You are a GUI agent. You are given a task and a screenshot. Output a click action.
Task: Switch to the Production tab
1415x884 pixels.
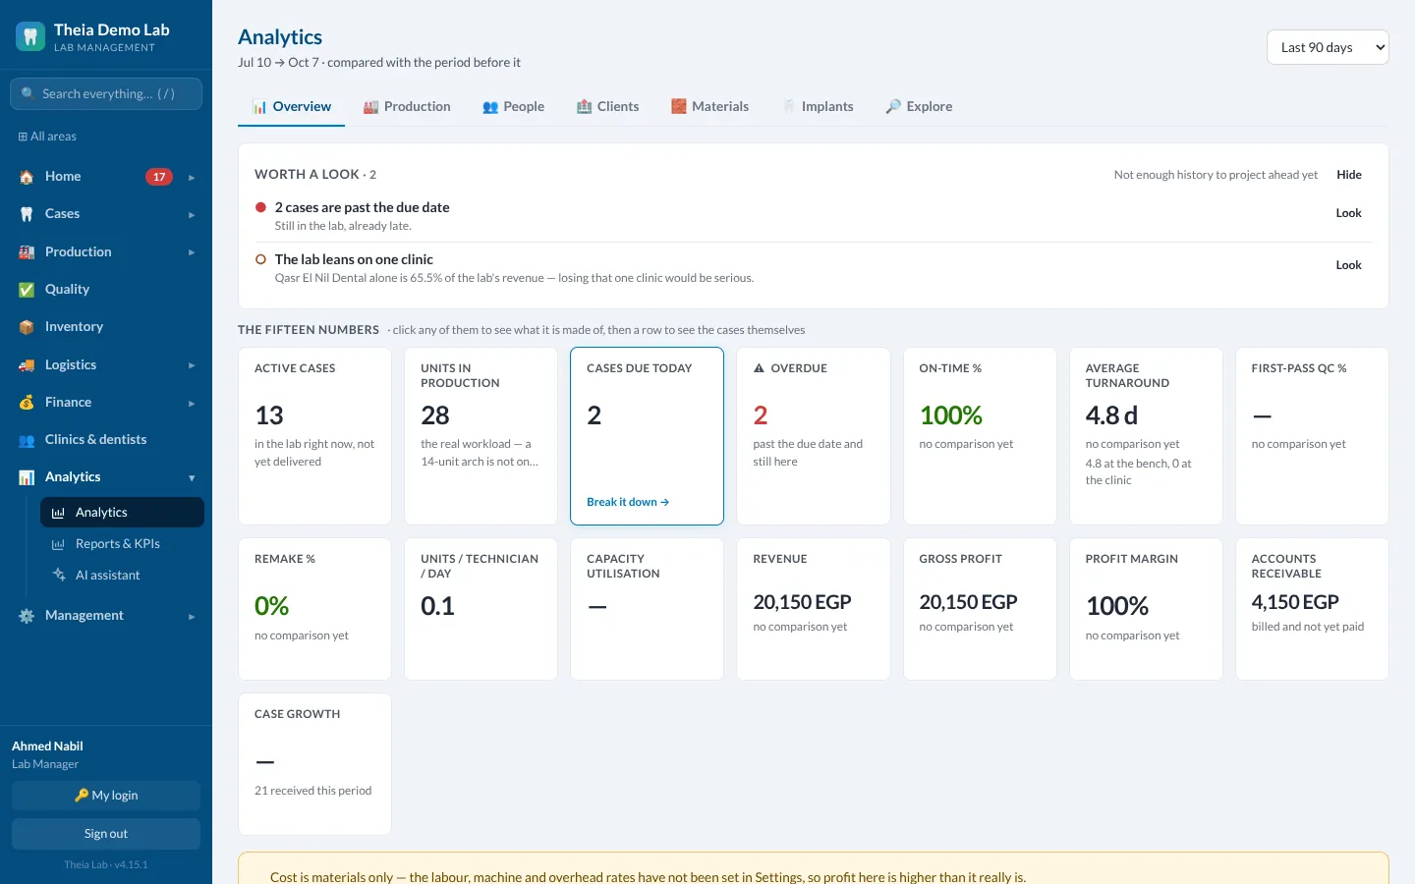click(x=407, y=106)
